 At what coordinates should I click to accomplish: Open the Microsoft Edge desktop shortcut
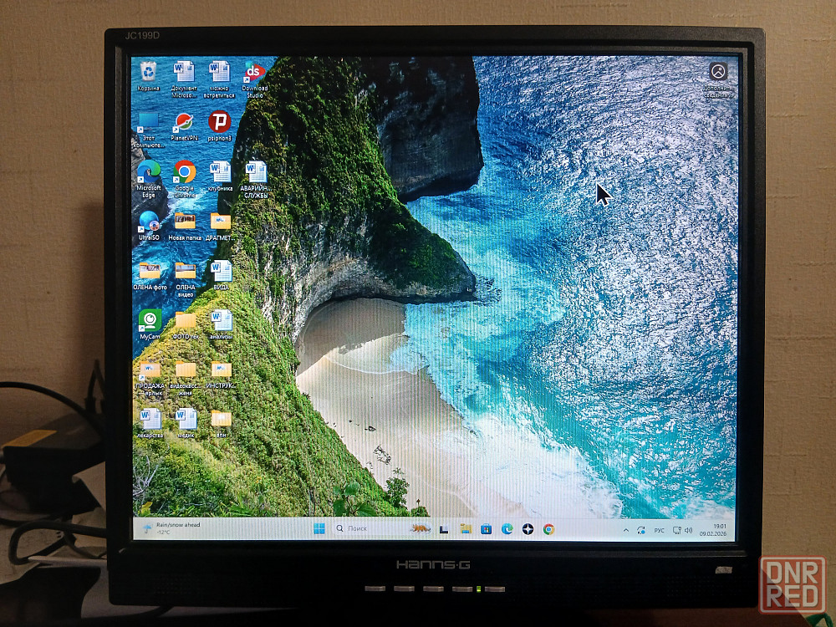point(149,173)
